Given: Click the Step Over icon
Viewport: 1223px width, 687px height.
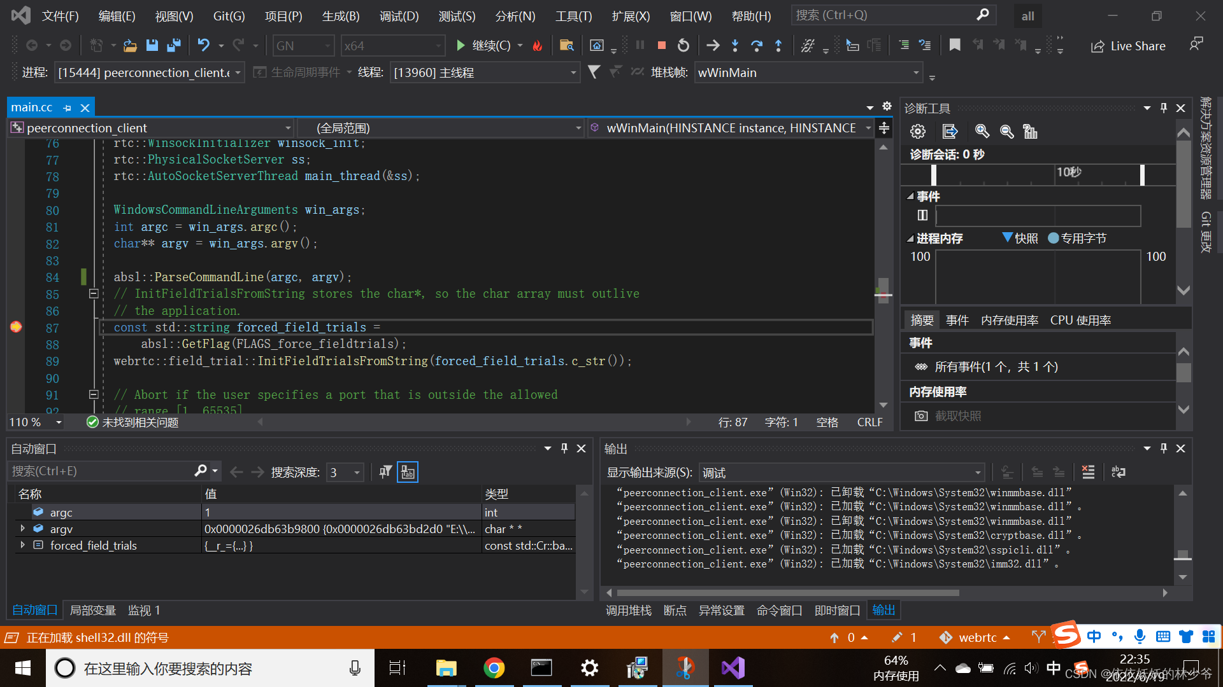Looking at the screenshot, I should [x=757, y=45].
